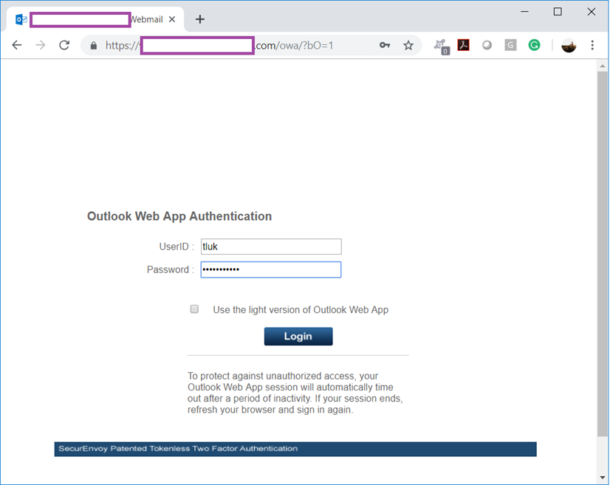This screenshot has width=610, height=485.
Task: Click the gray G extension icon
Action: (x=510, y=45)
